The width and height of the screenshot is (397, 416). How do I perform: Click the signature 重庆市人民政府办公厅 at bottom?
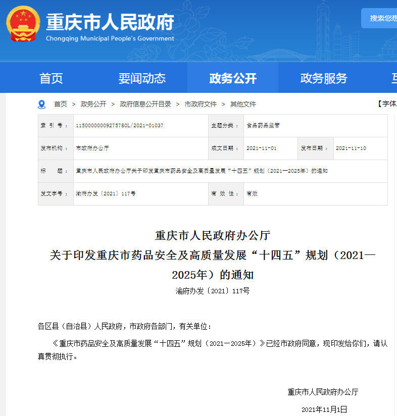[323, 392]
